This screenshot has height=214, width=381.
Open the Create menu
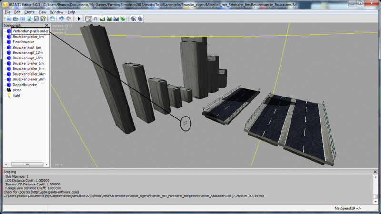[30, 12]
